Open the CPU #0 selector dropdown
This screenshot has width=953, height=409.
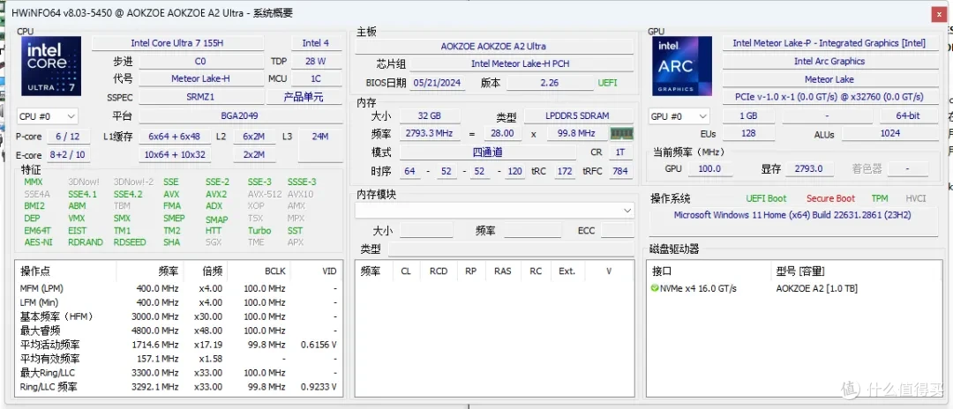(x=48, y=116)
